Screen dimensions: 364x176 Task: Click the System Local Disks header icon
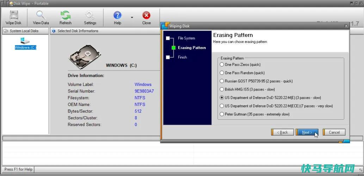point(6,31)
